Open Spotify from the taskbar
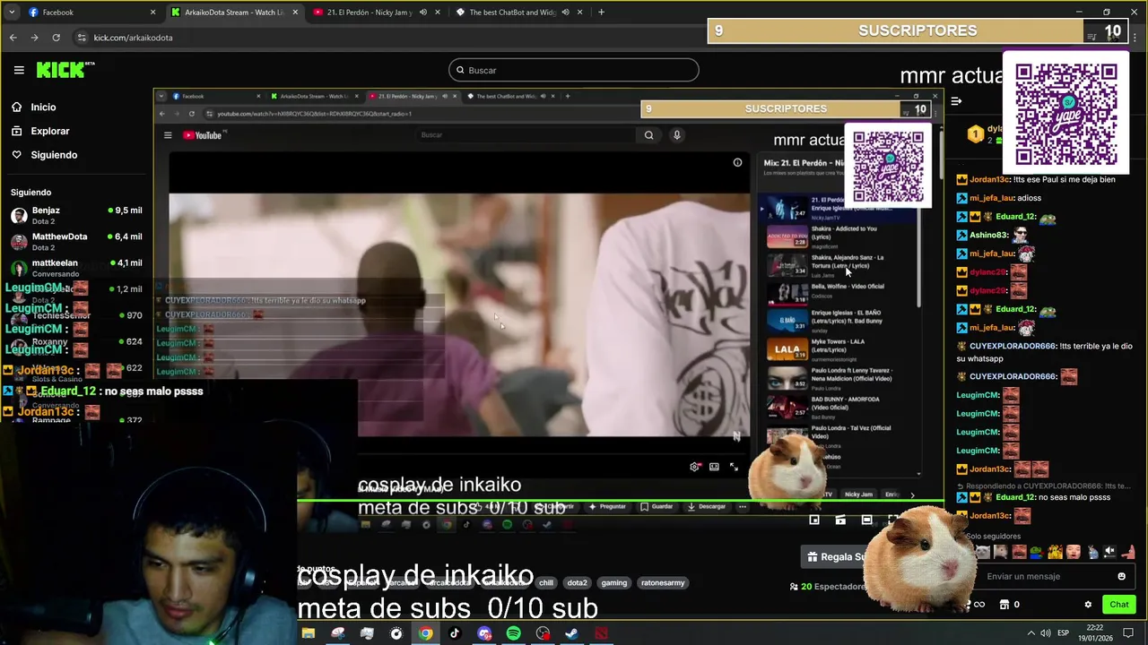The image size is (1148, 645). pos(513,633)
